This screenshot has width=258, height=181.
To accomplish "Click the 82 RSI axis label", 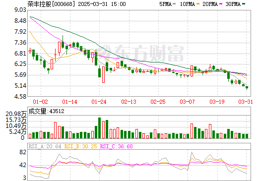I will 23,152.
